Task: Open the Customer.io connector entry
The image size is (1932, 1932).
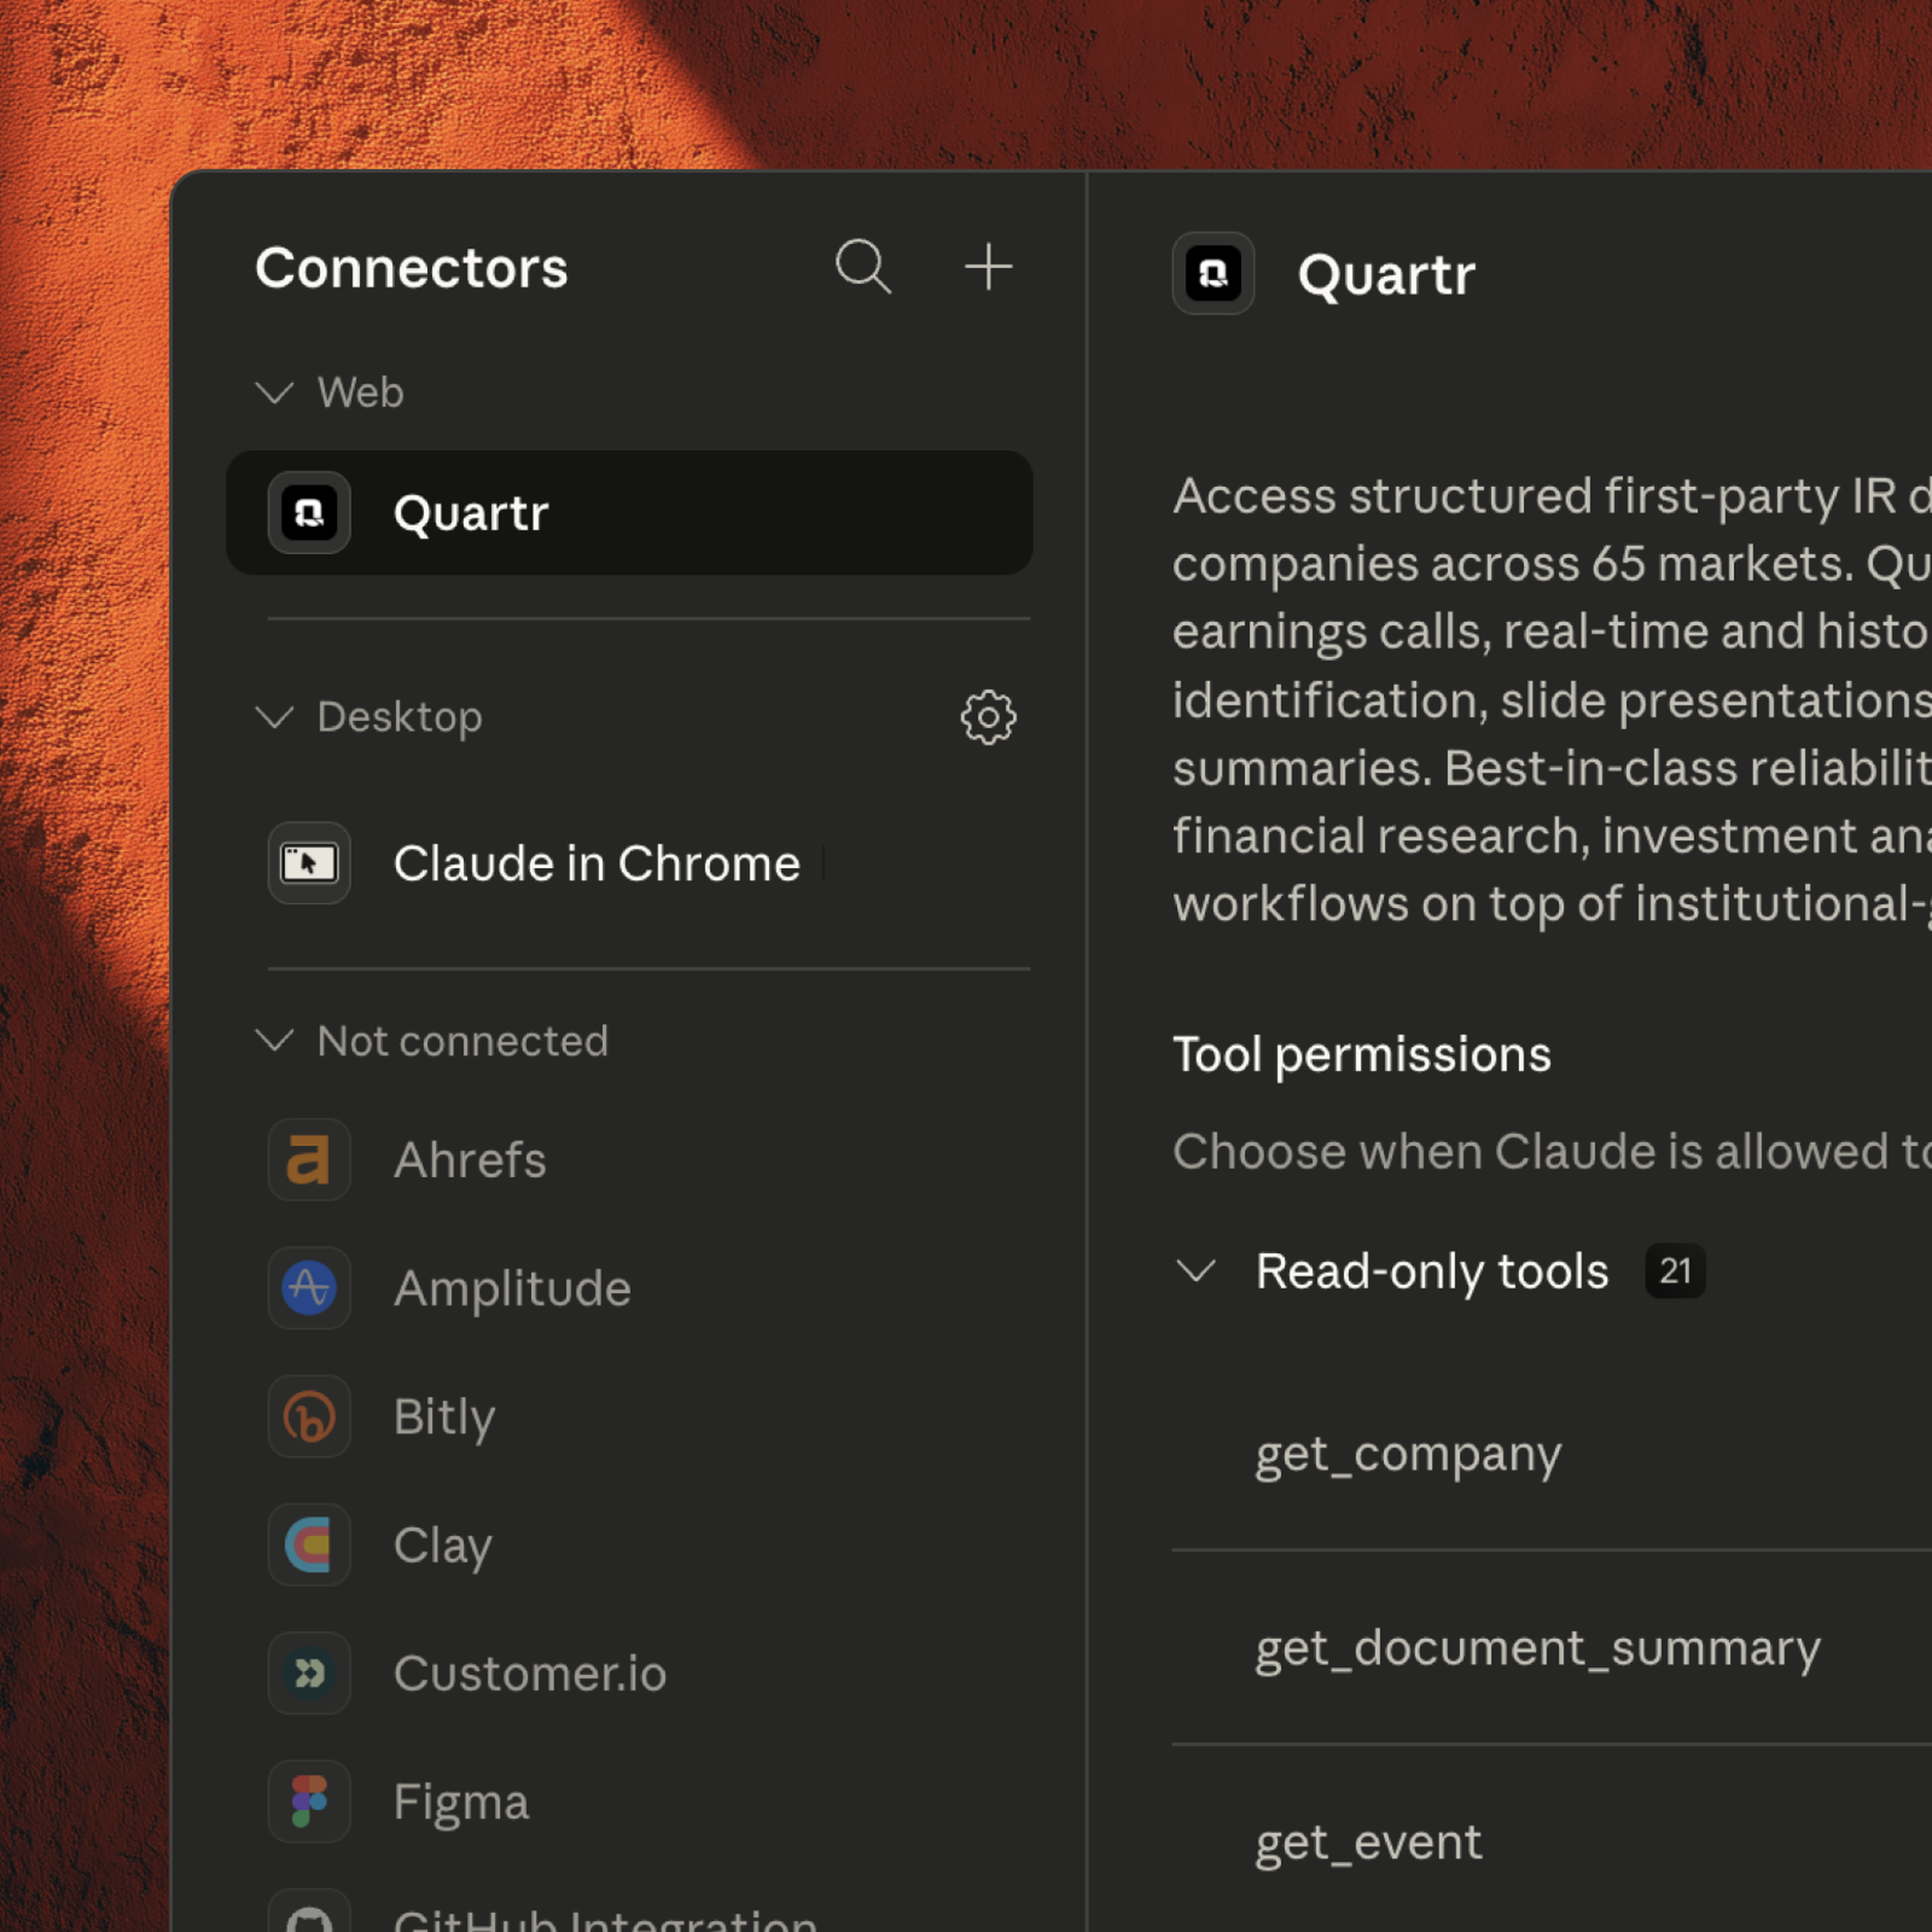Action: click(629, 1673)
